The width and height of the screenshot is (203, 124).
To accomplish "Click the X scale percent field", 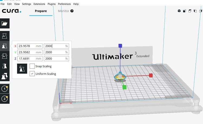I will (57, 46).
